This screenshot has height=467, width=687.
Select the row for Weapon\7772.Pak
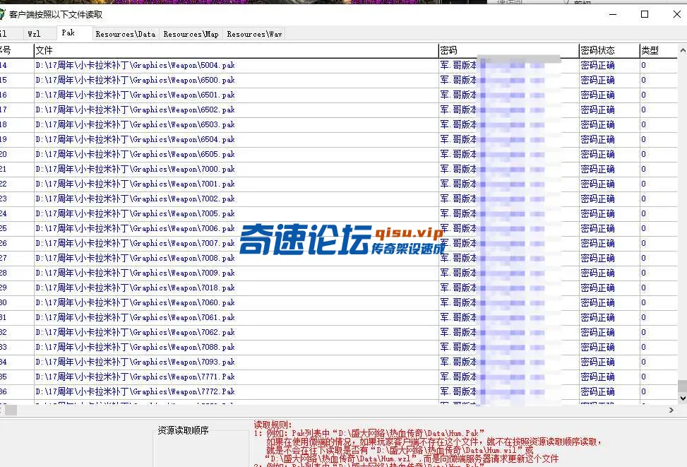(339, 392)
